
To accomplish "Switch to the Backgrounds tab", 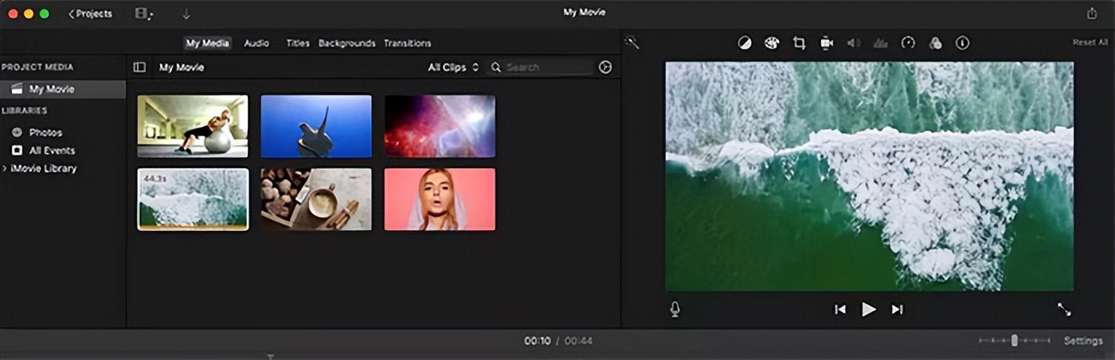I will pyautogui.click(x=346, y=43).
